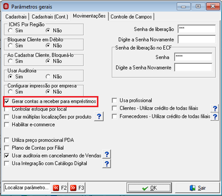Open help for Fornecedores crédito de todas filiais
The height and width of the screenshot is (196, 222).
(x=215, y=116)
